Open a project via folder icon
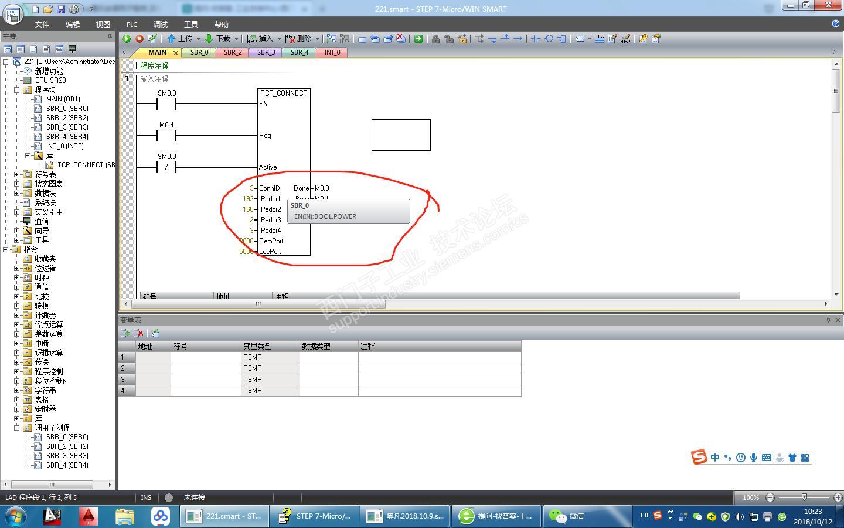 point(48,9)
